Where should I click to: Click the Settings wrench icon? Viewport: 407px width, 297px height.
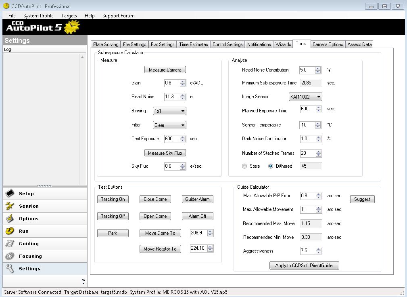(10, 268)
